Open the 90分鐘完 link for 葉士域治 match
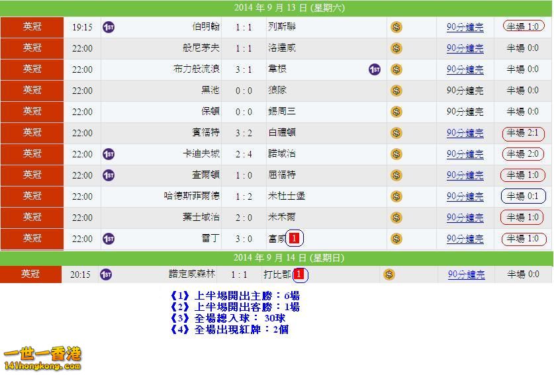The width and height of the screenshot is (554, 375). (x=465, y=218)
